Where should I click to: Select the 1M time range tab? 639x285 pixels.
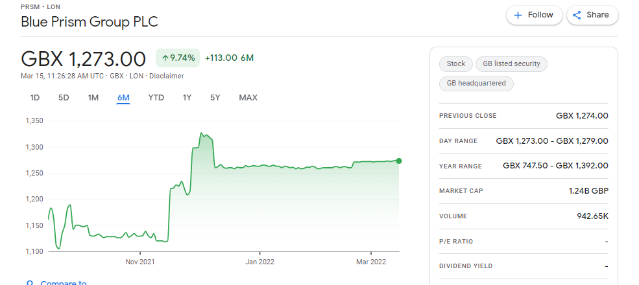[93, 98]
